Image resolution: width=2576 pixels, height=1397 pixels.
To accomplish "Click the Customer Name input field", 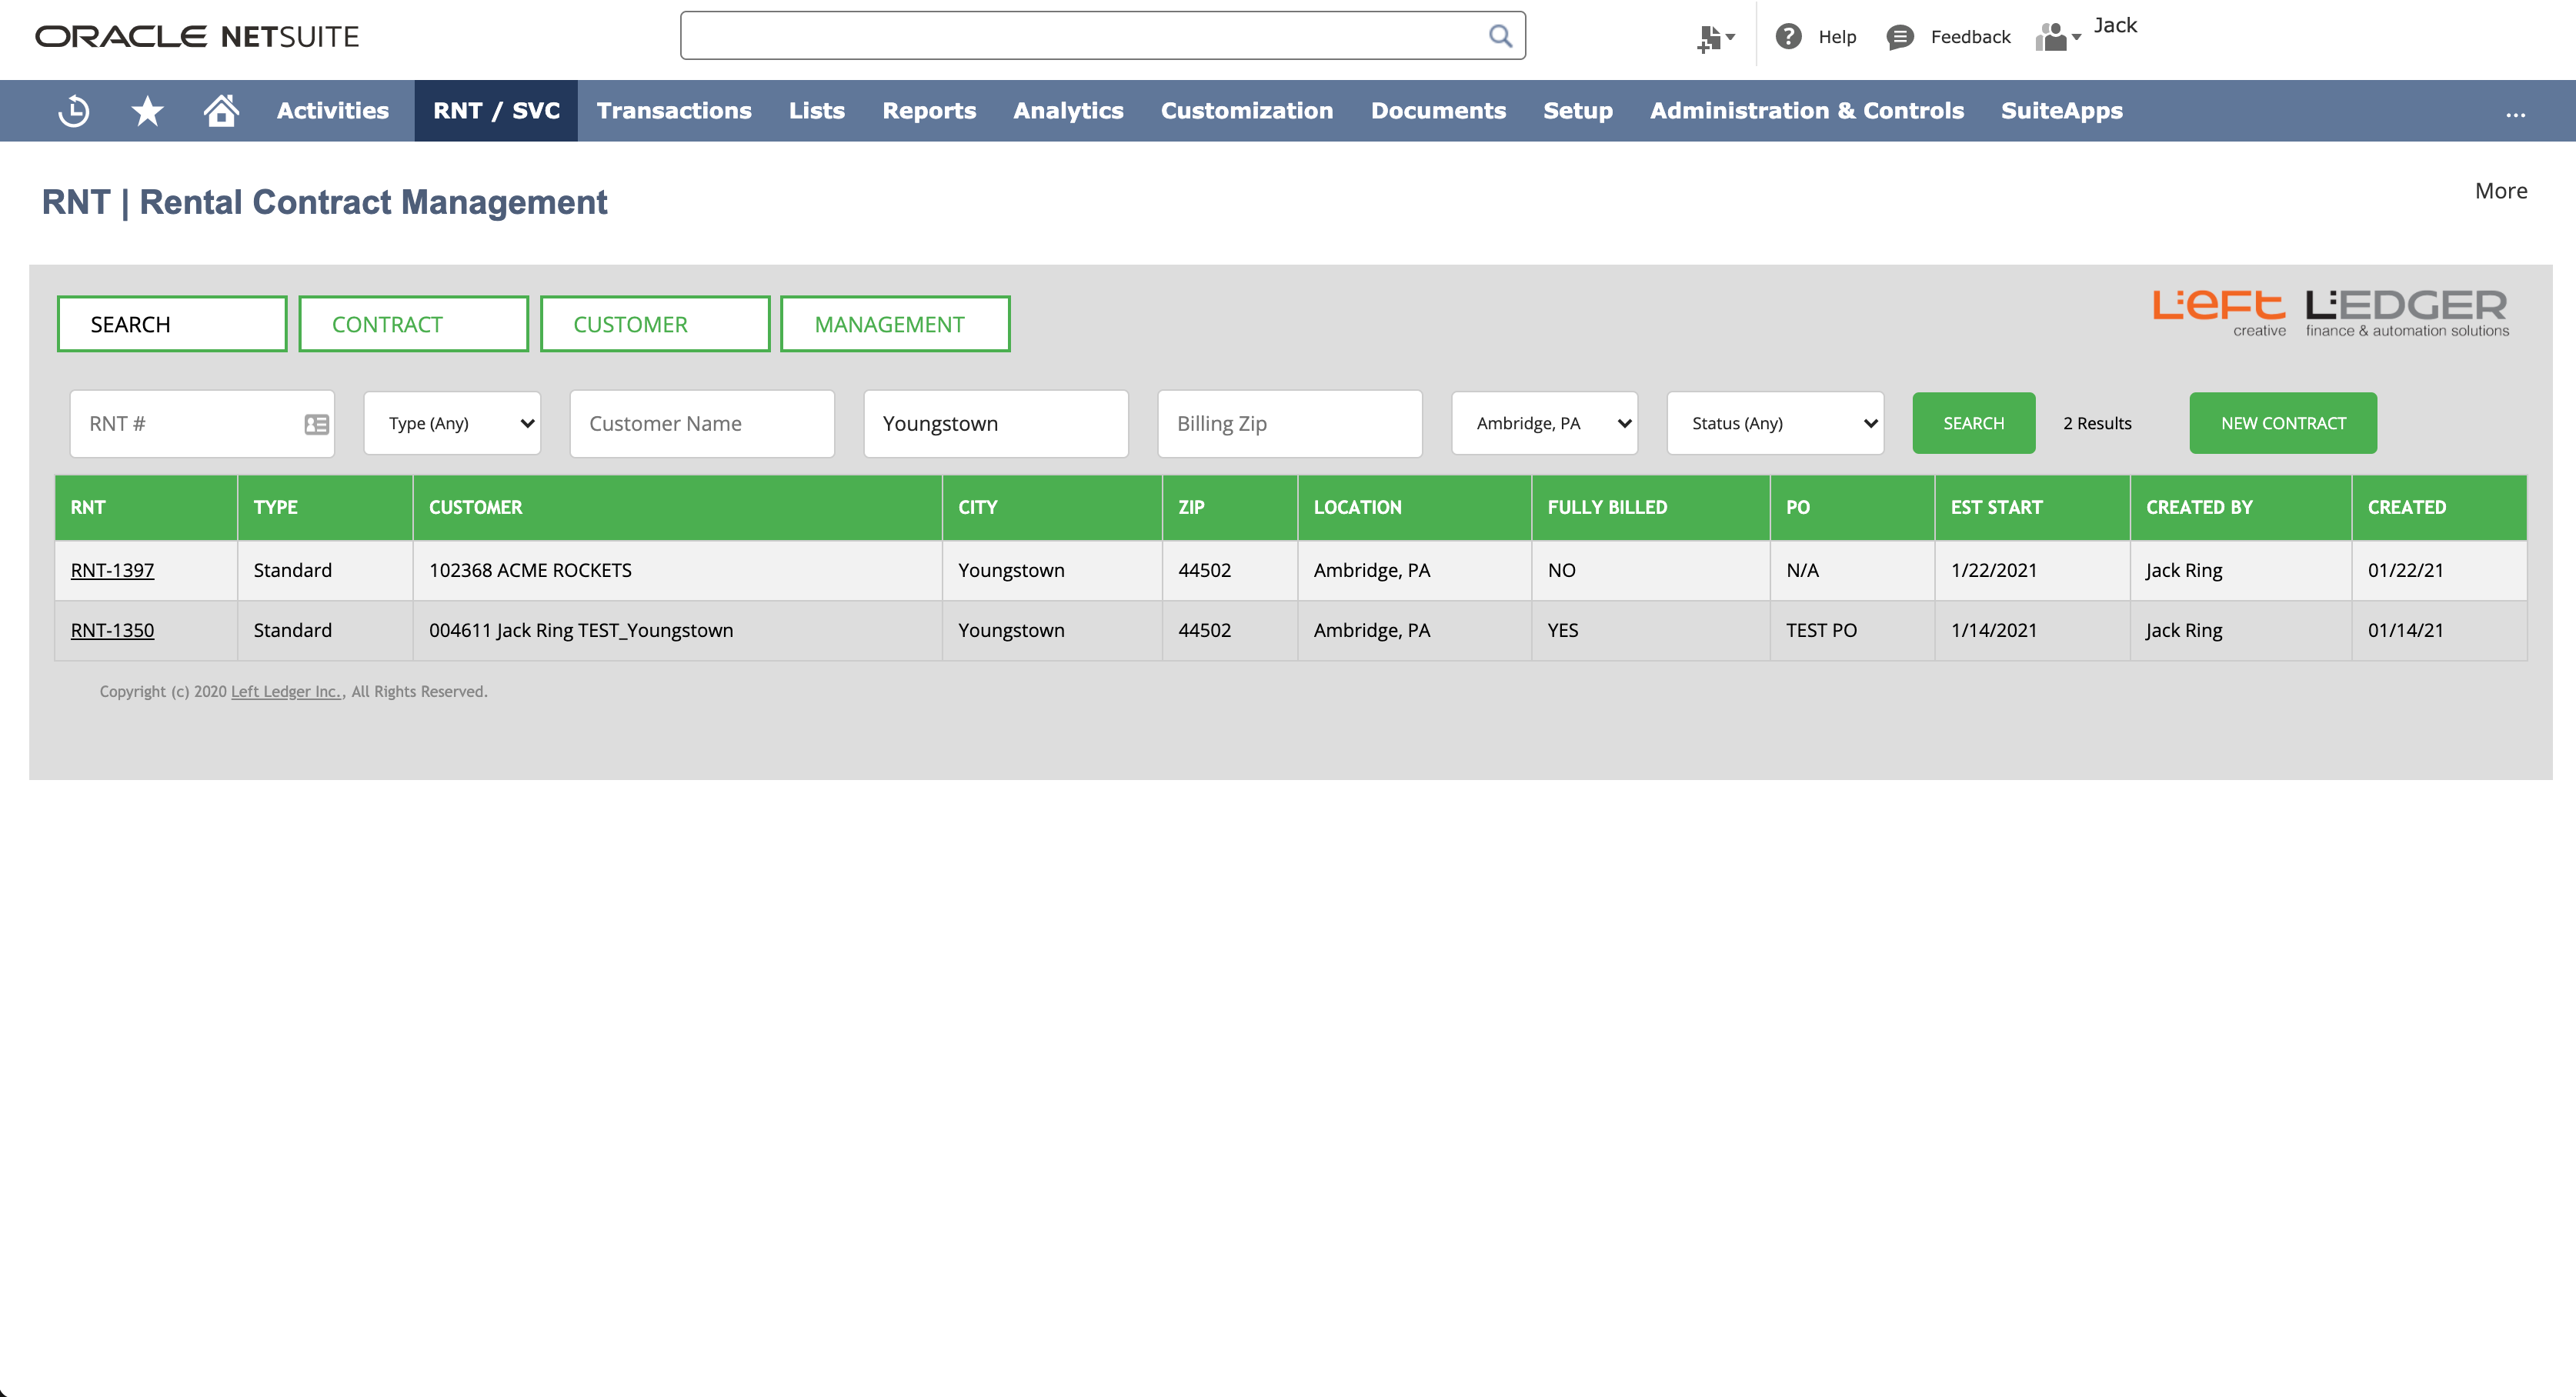I will pyautogui.click(x=702, y=424).
